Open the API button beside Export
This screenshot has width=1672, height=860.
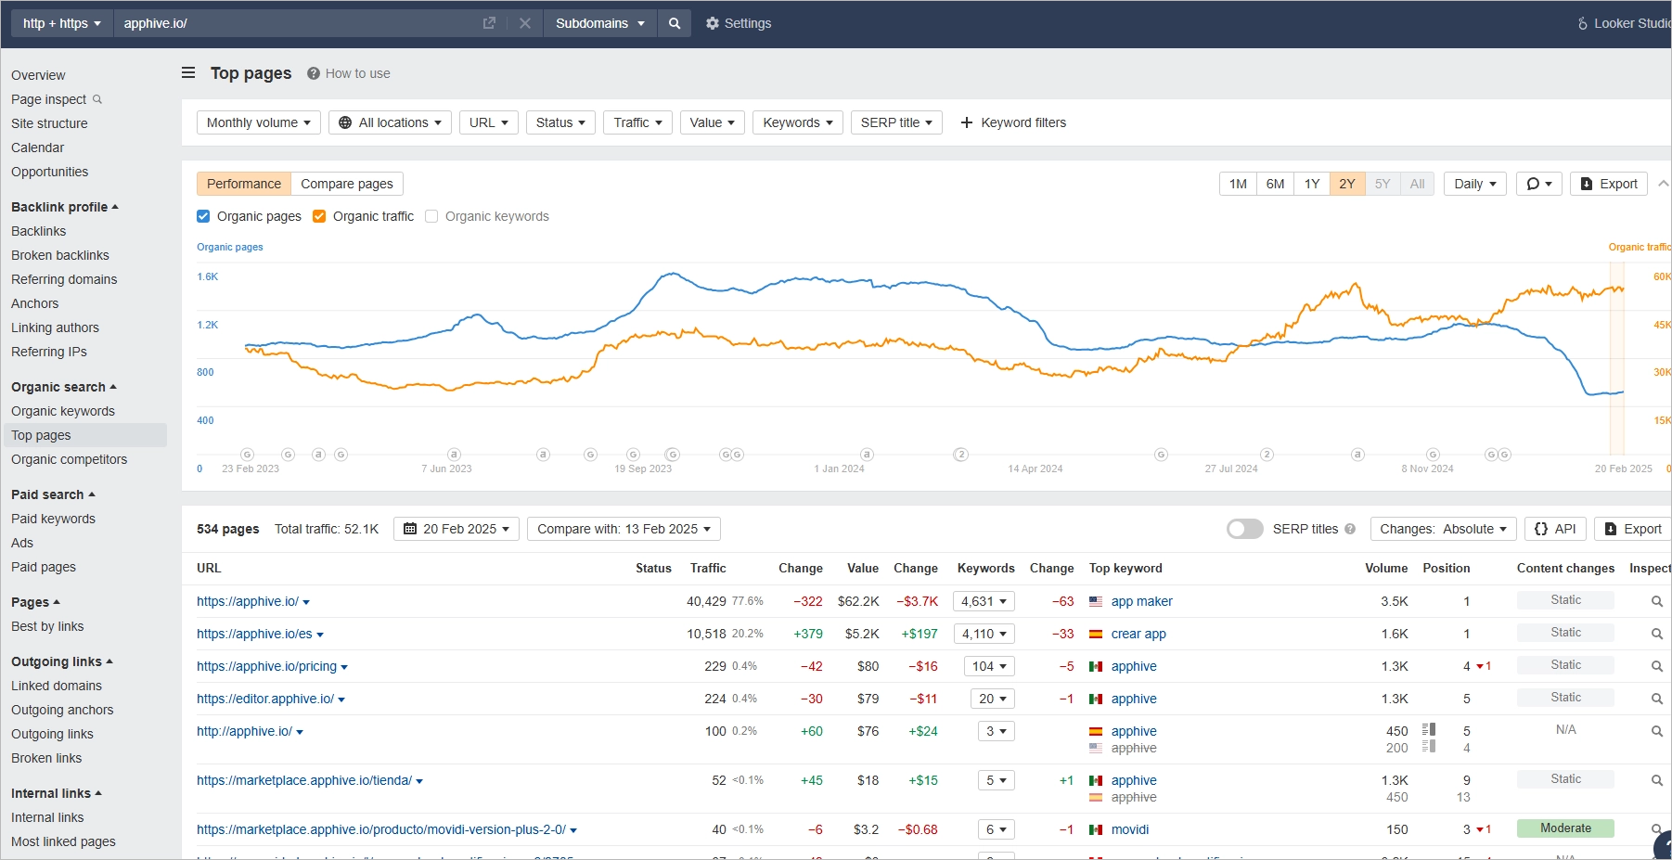click(1555, 529)
